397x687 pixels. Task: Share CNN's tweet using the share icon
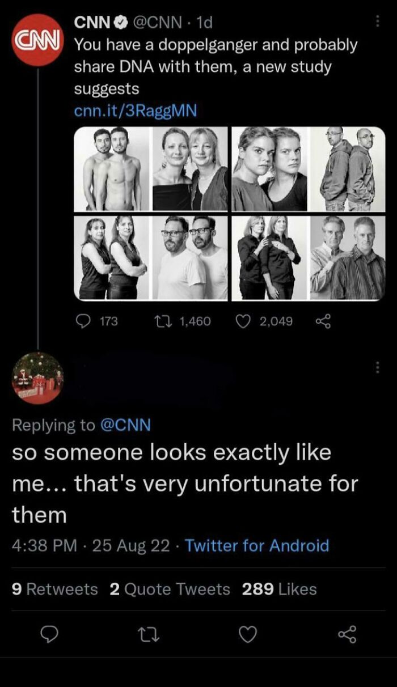(322, 321)
